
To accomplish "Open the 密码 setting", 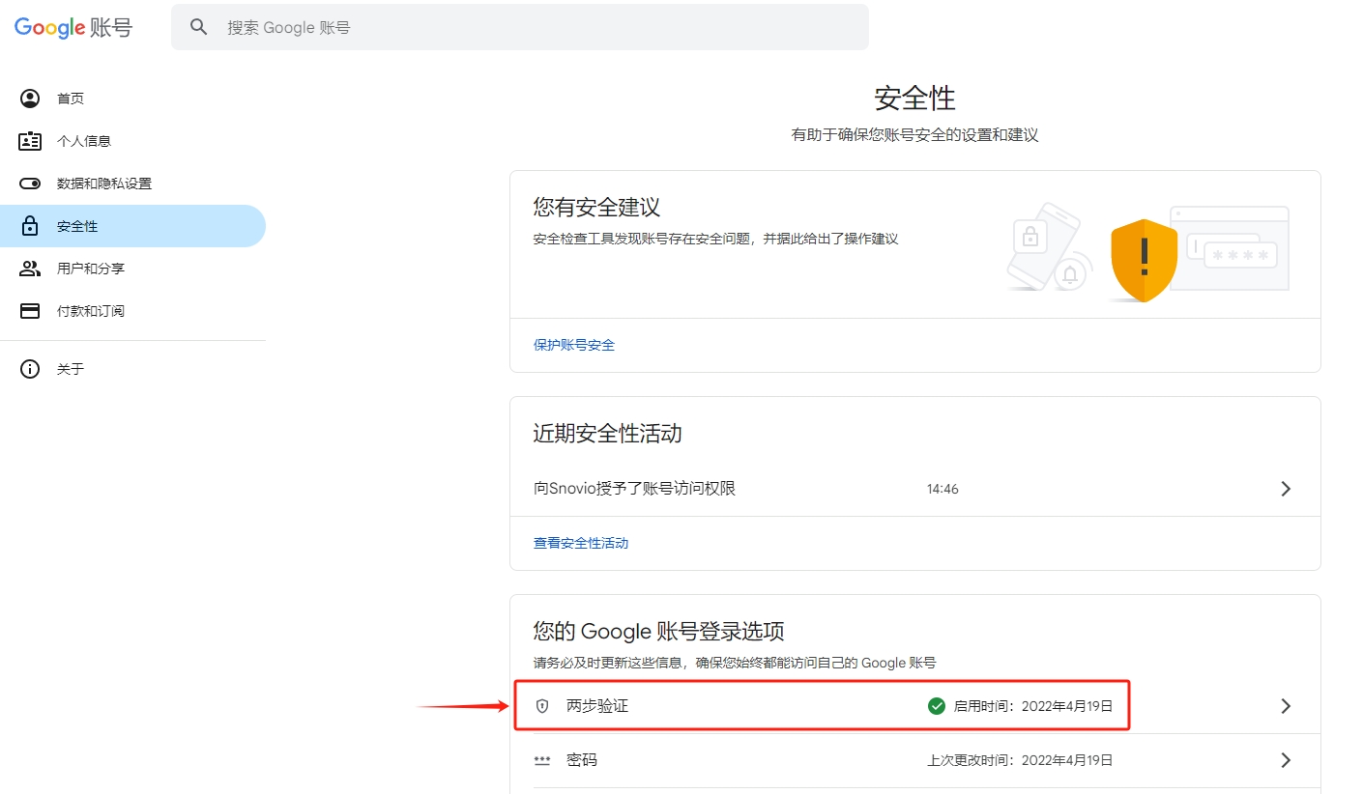I will tap(914, 760).
